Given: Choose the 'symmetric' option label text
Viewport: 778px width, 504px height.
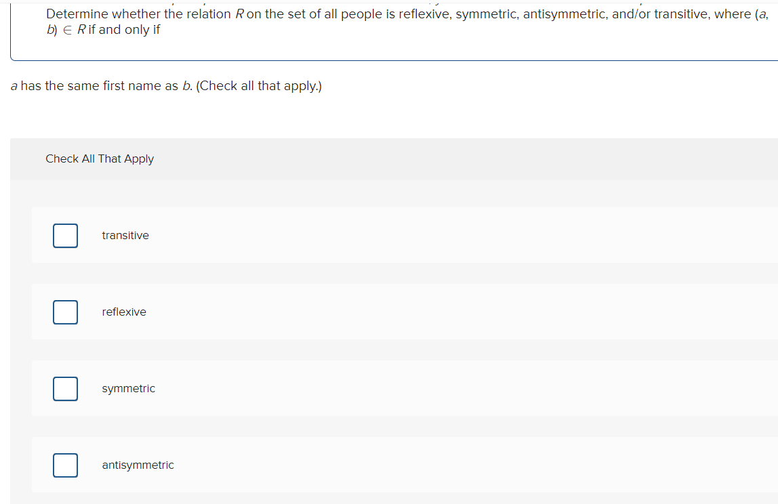Looking at the screenshot, I should (x=129, y=388).
